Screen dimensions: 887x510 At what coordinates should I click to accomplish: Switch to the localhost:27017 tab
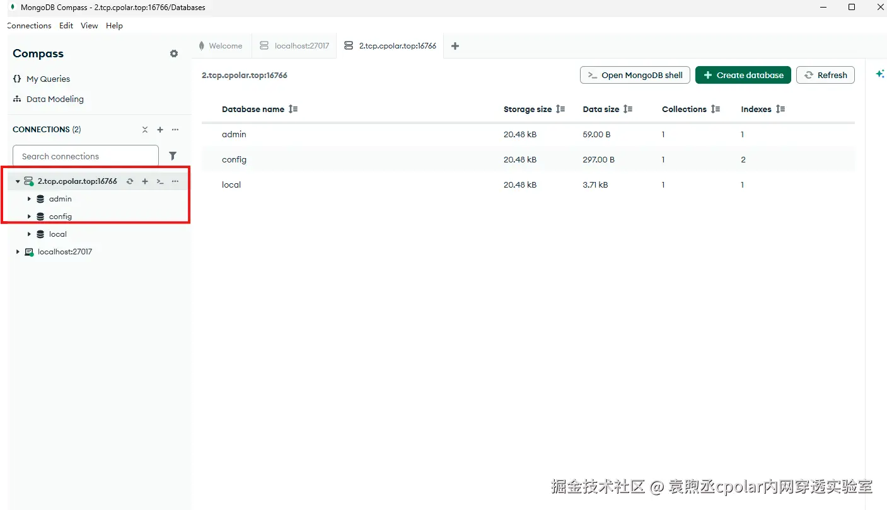click(294, 46)
